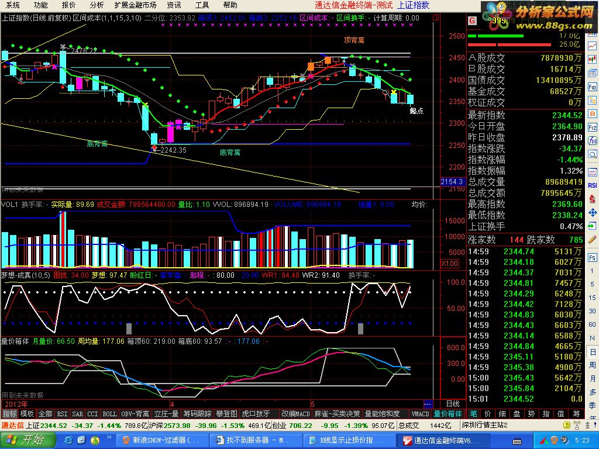This screenshot has height=449, width=599.
Task: Select the 周 weekly period button
Action: (593, 365)
